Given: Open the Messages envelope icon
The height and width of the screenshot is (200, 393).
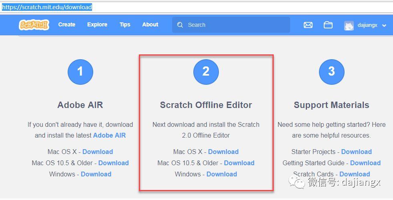Looking at the screenshot, I should [308, 25].
